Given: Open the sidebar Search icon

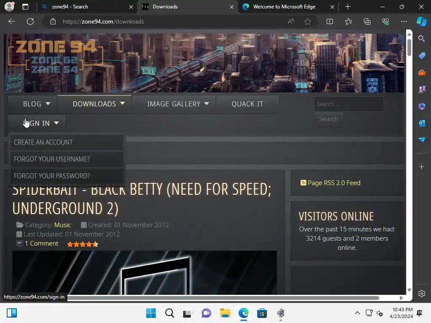Looking at the screenshot, I should click(421, 38).
